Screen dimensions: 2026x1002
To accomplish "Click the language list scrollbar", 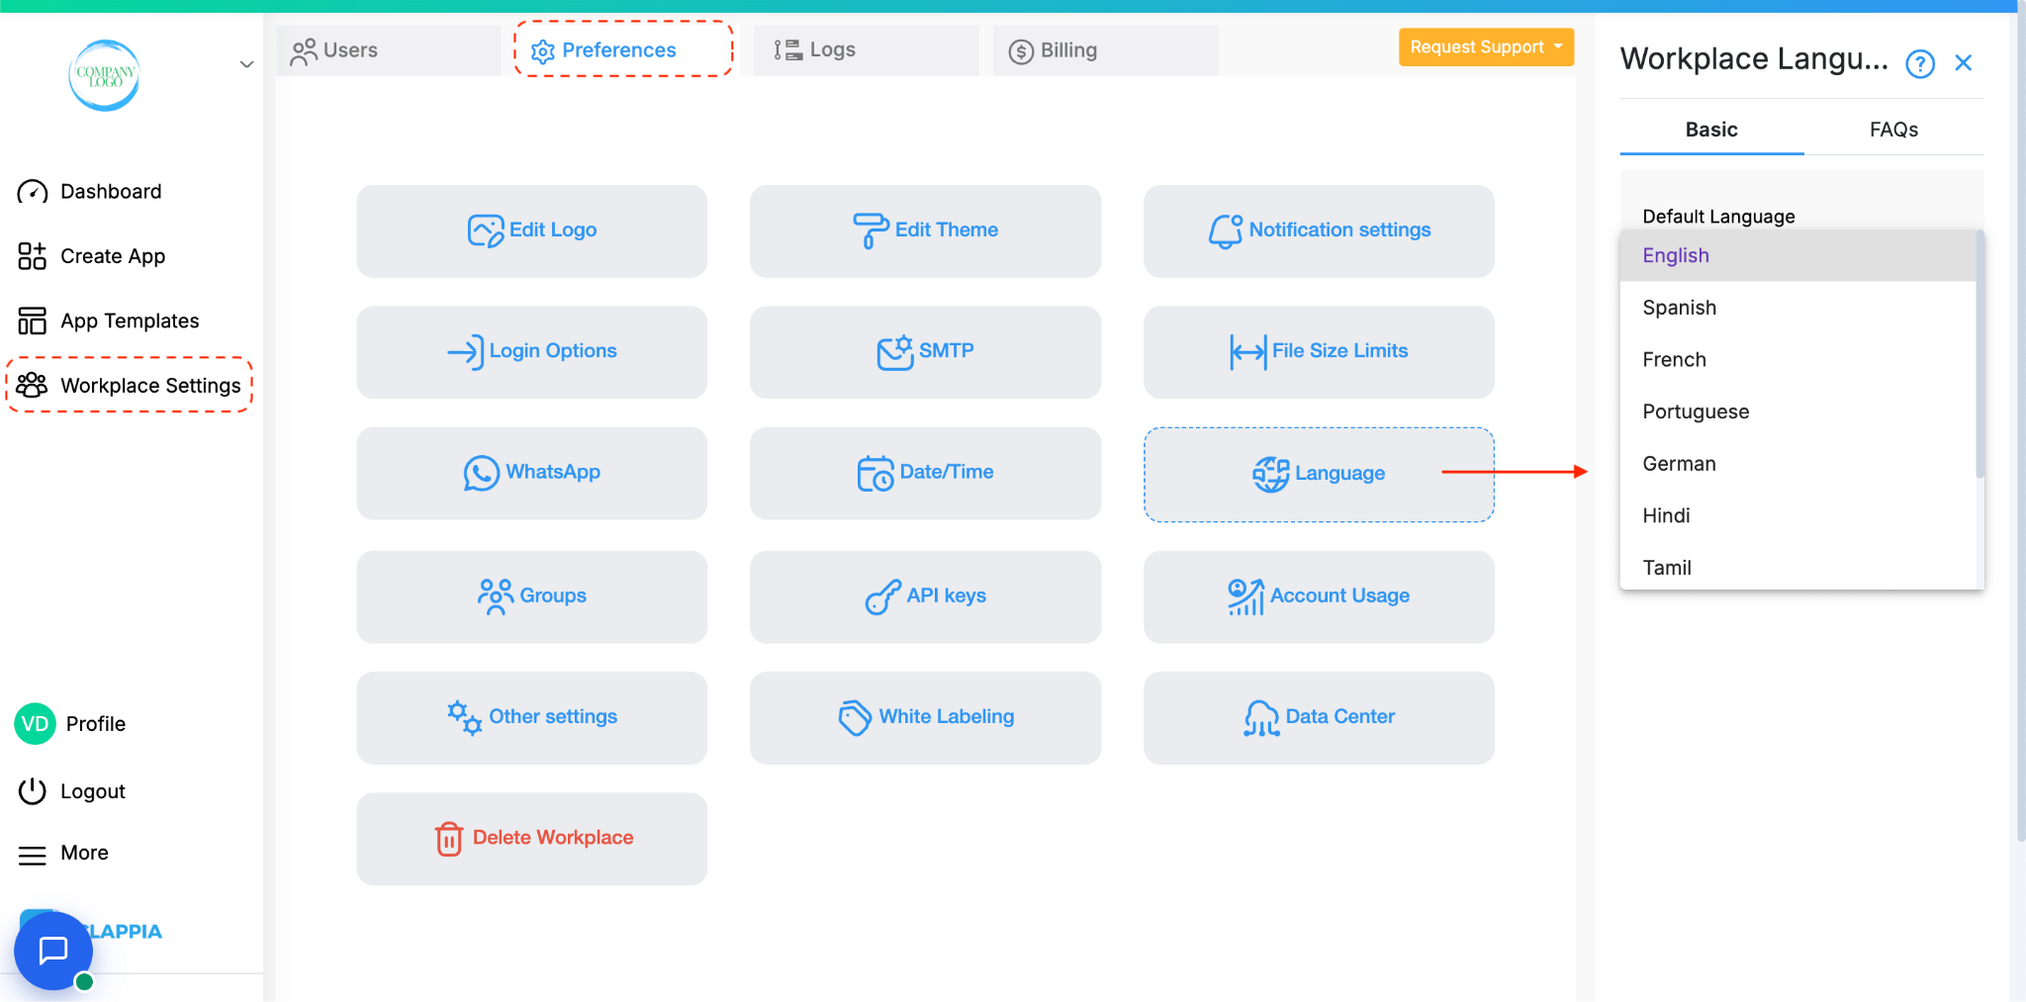I will 1980,354.
